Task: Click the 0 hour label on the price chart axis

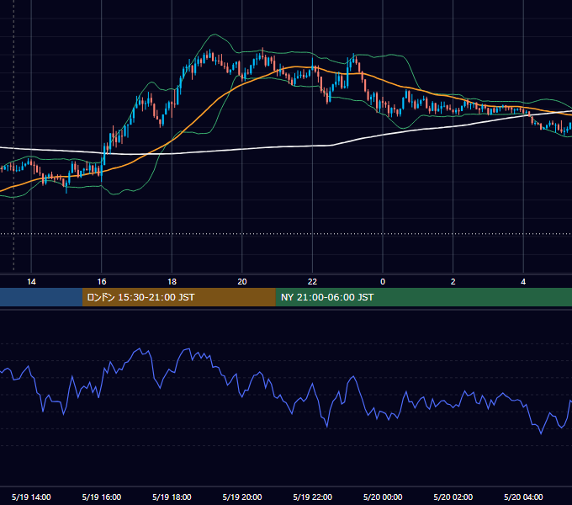Action: (383, 282)
